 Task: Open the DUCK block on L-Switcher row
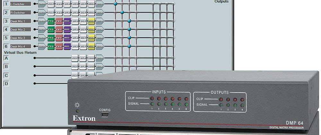pyautogui.click(x=91, y=4)
